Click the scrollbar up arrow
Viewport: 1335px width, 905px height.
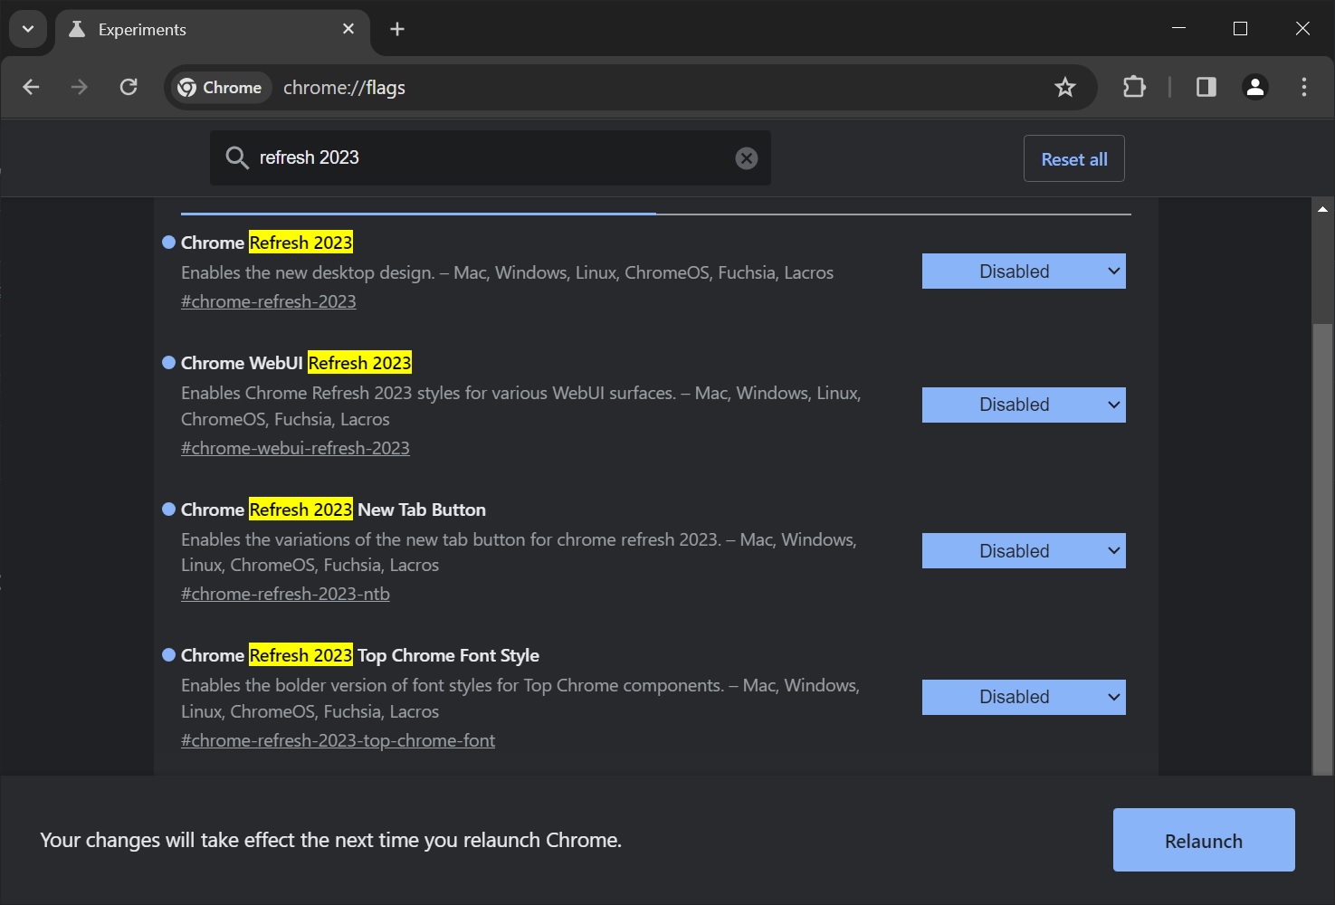(x=1323, y=209)
